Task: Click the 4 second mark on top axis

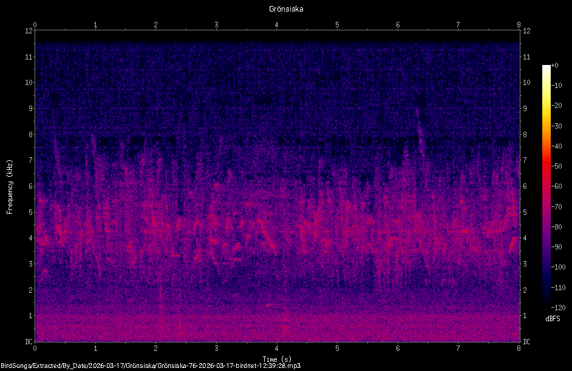Action: (x=276, y=25)
